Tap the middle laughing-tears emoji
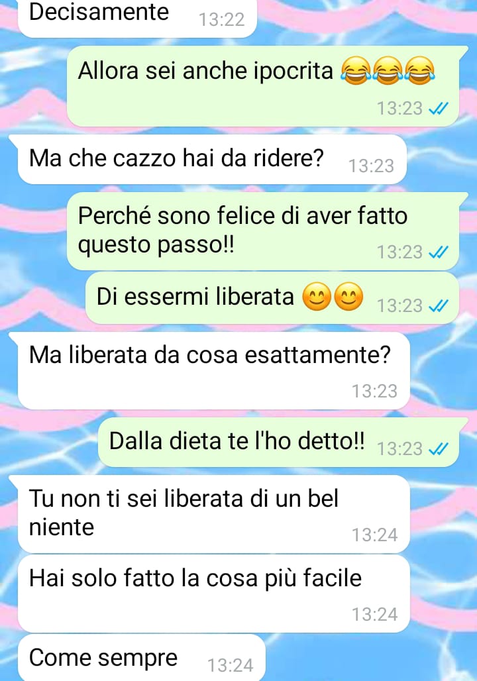 click(x=388, y=71)
